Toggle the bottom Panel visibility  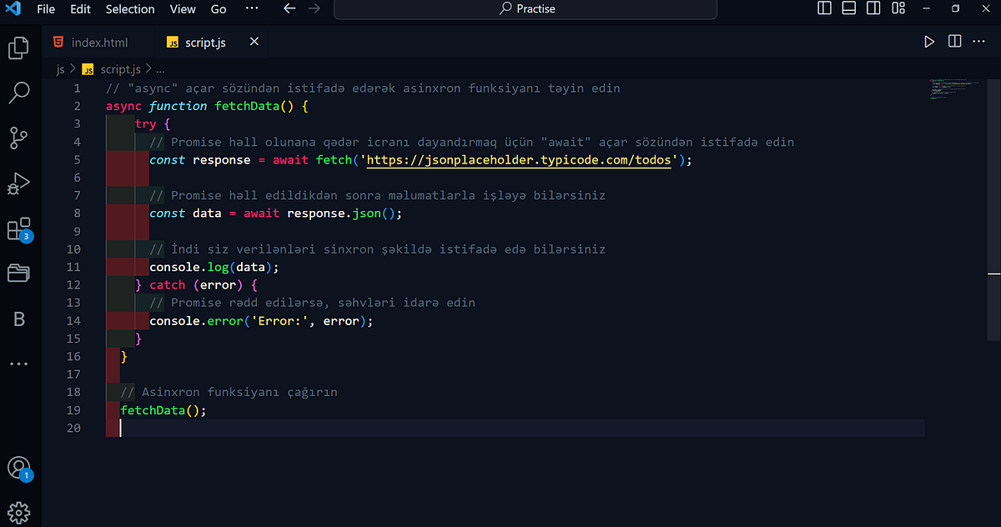click(x=849, y=8)
